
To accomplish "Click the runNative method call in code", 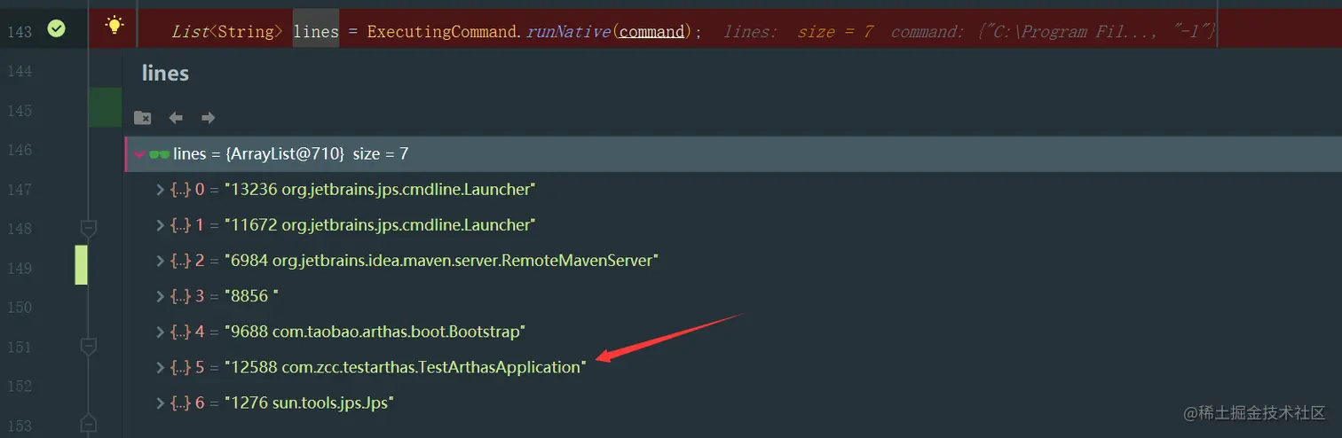I will point(567,31).
